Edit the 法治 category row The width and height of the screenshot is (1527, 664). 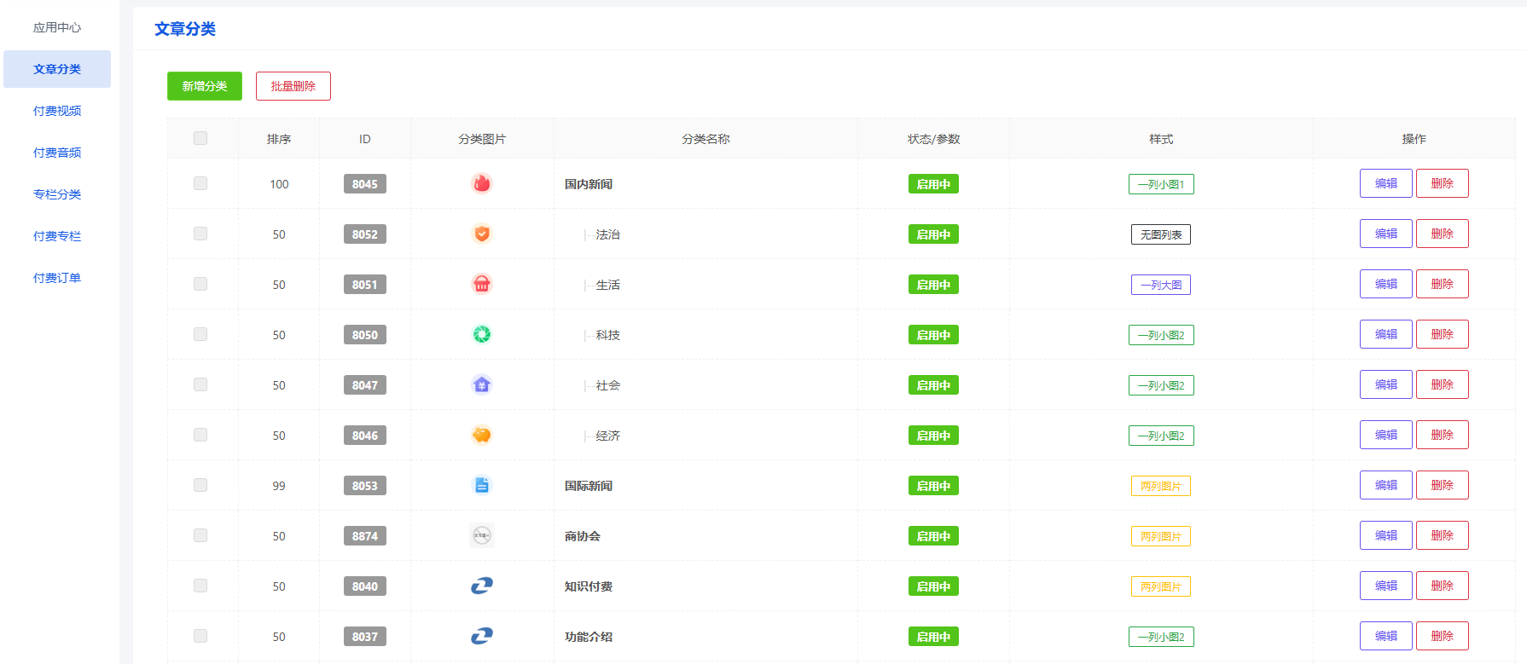1385,234
